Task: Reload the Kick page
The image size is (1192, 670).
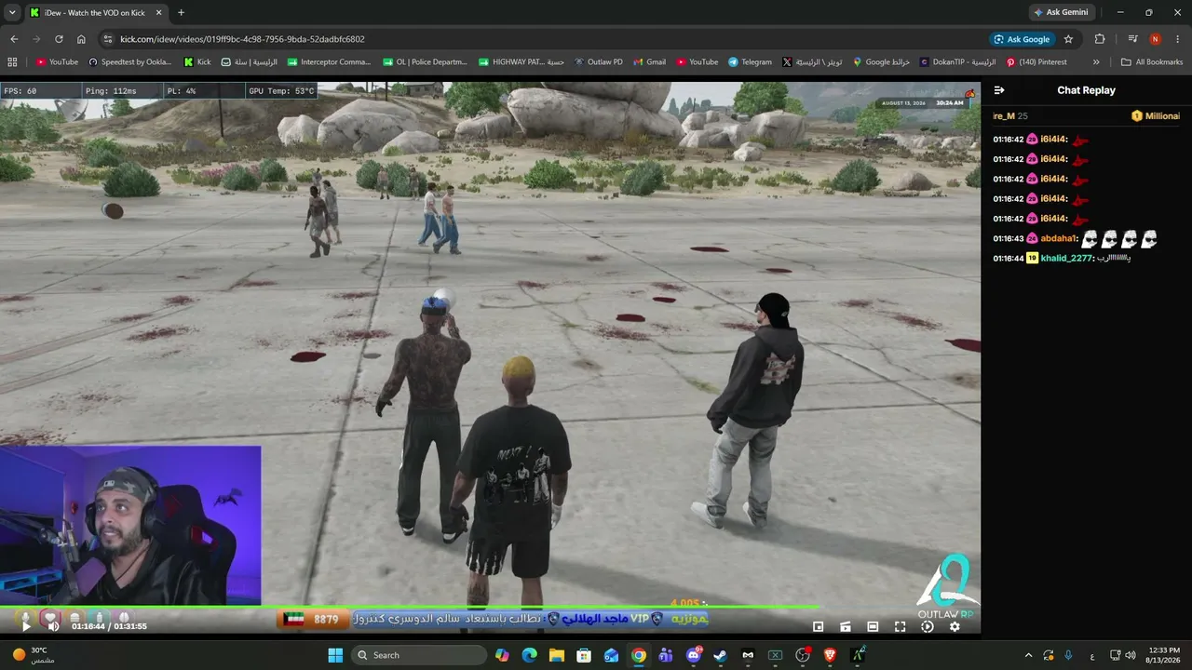Action: [59, 39]
